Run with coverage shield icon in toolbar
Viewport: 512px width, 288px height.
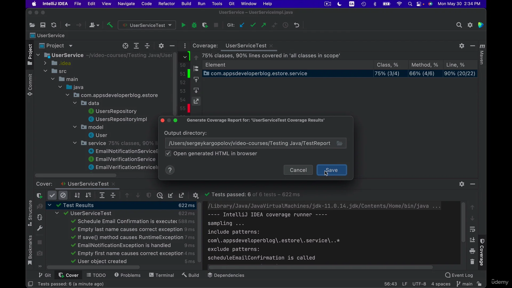(205, 25)
